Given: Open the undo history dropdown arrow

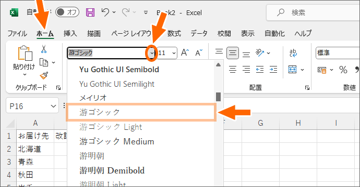Looking at the screenshot, I should coord(114,12).
